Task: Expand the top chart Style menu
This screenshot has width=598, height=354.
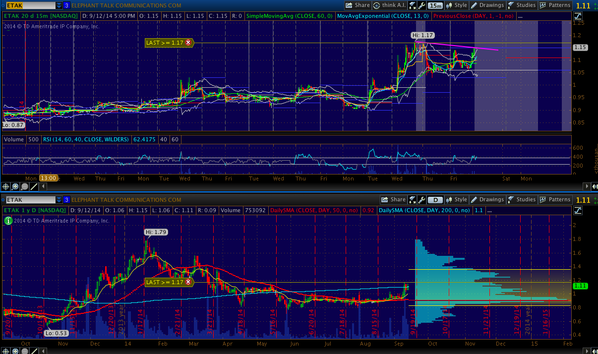Action: pos(457,5)
